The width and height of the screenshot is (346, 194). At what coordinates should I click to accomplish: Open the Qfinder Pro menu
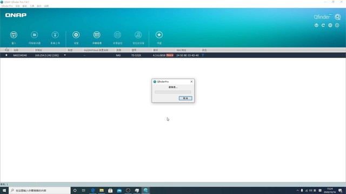pyautogui.click(x=7, y=6)
